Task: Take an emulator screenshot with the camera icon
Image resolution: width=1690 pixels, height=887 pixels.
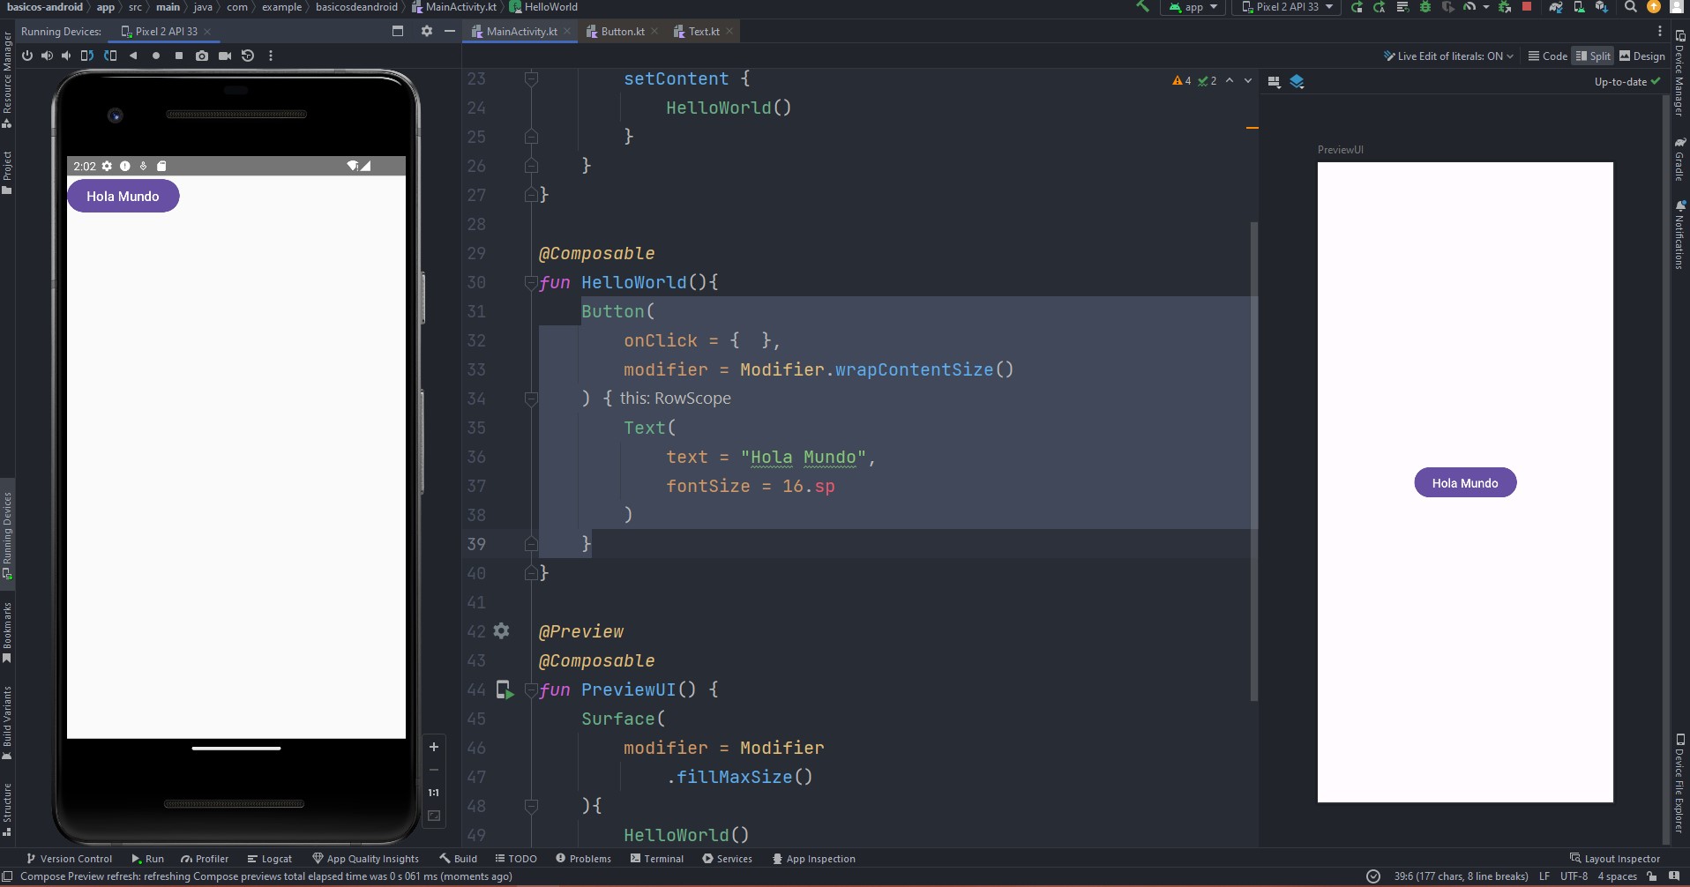Action: click(202, 56)
